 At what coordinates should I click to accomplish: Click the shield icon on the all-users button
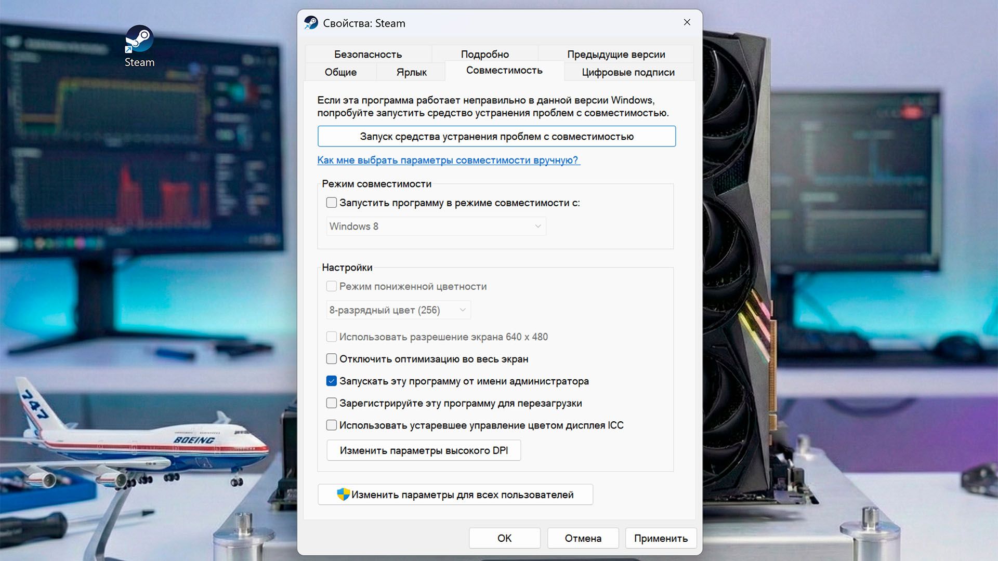coord(343,495)
